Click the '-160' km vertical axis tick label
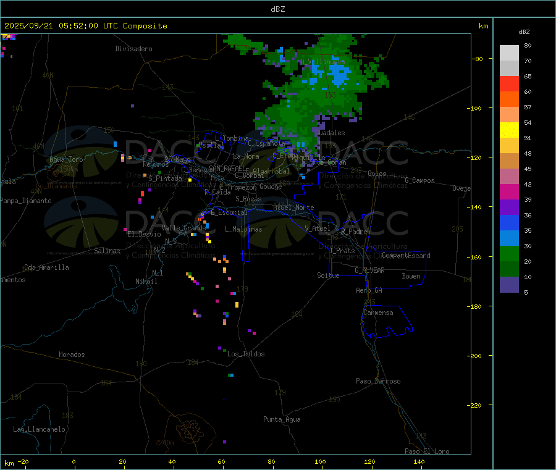This screenshot has width=556, height=470. point(476,257)
